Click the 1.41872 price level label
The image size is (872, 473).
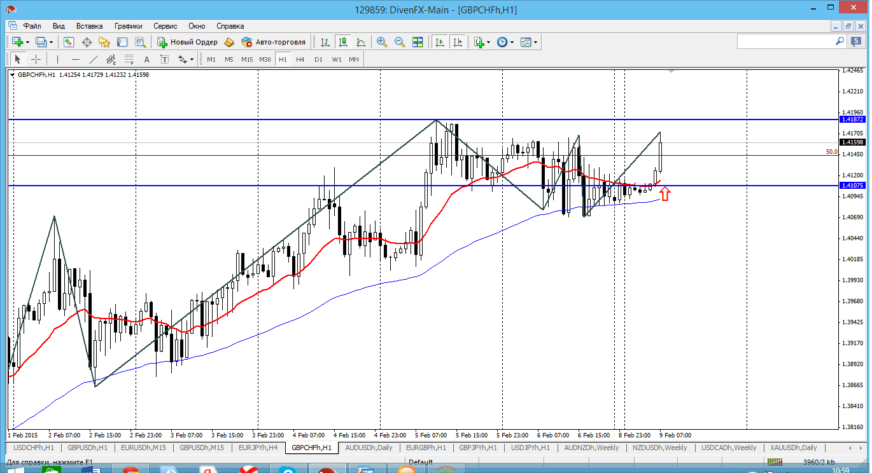pyautogui.click(x=852, y=120)
